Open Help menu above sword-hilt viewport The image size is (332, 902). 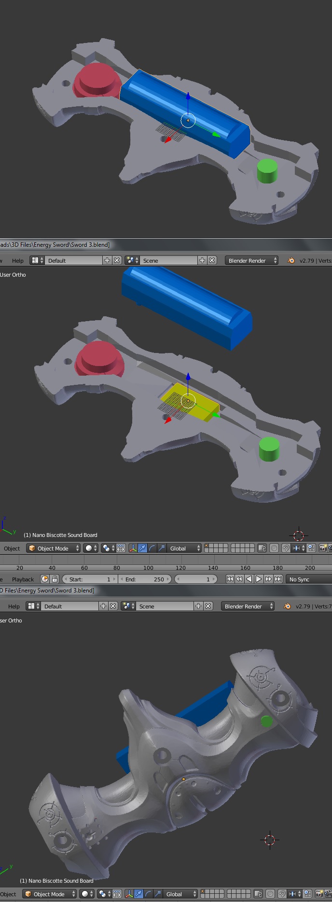click(x=14, y=606)
